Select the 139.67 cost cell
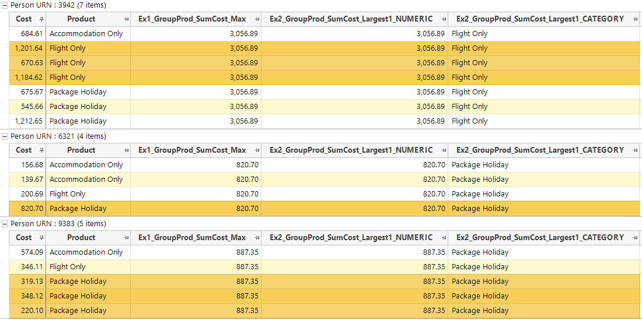642x320 pixels. pos(27,180)
